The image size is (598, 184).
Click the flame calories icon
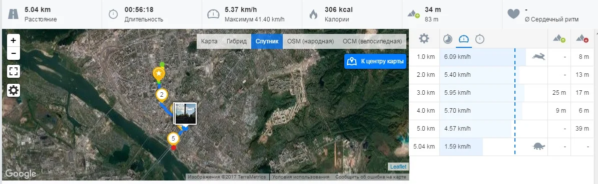click(313, 14)
